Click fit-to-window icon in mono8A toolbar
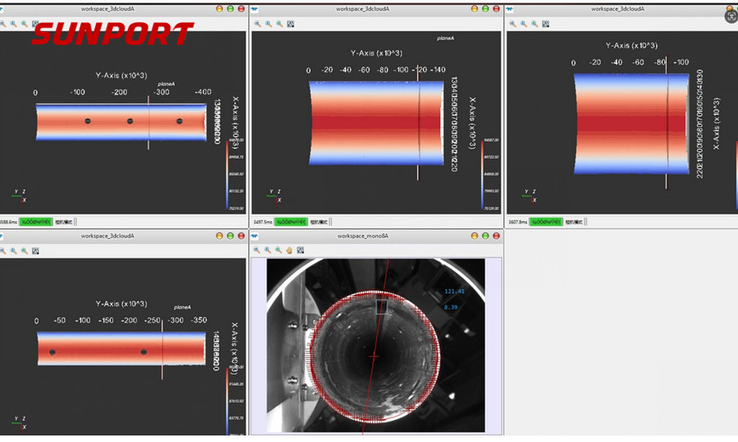This screenshot has width=738, height=442. click(x=299, y=250)
